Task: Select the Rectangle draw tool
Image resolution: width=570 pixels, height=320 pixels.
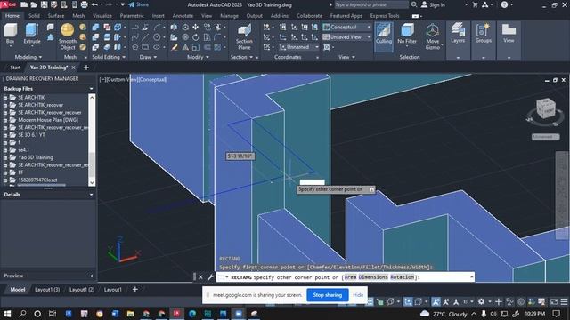Action: [x=145, y=47]
